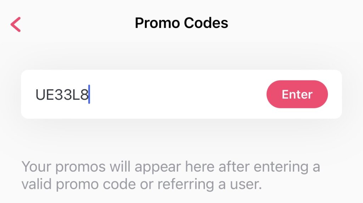This screenshot has height=203, width=363.
Task: Go back from the Promo Codes screen
Action: [16, 24]
